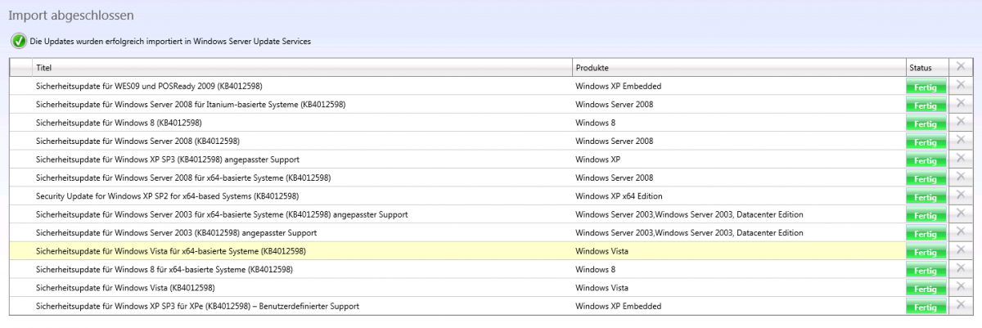Remove the Windows 8 x64-basierte Systeme row
The width and height of the screenshot is (982, 328).
point(961,269)
